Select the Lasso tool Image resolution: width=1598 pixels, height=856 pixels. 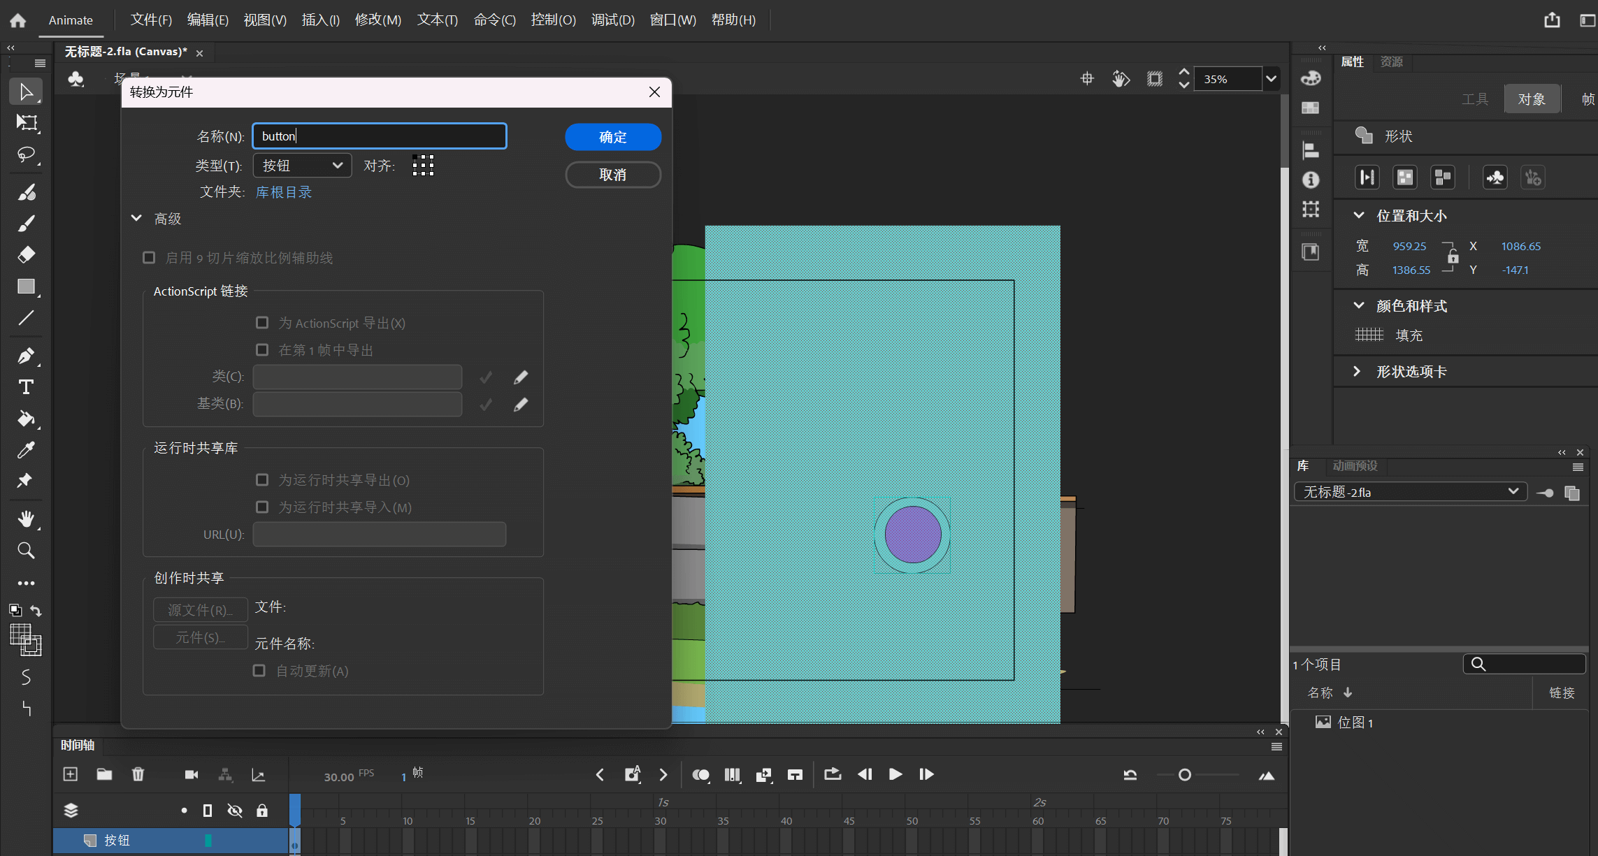pos(26,154)
